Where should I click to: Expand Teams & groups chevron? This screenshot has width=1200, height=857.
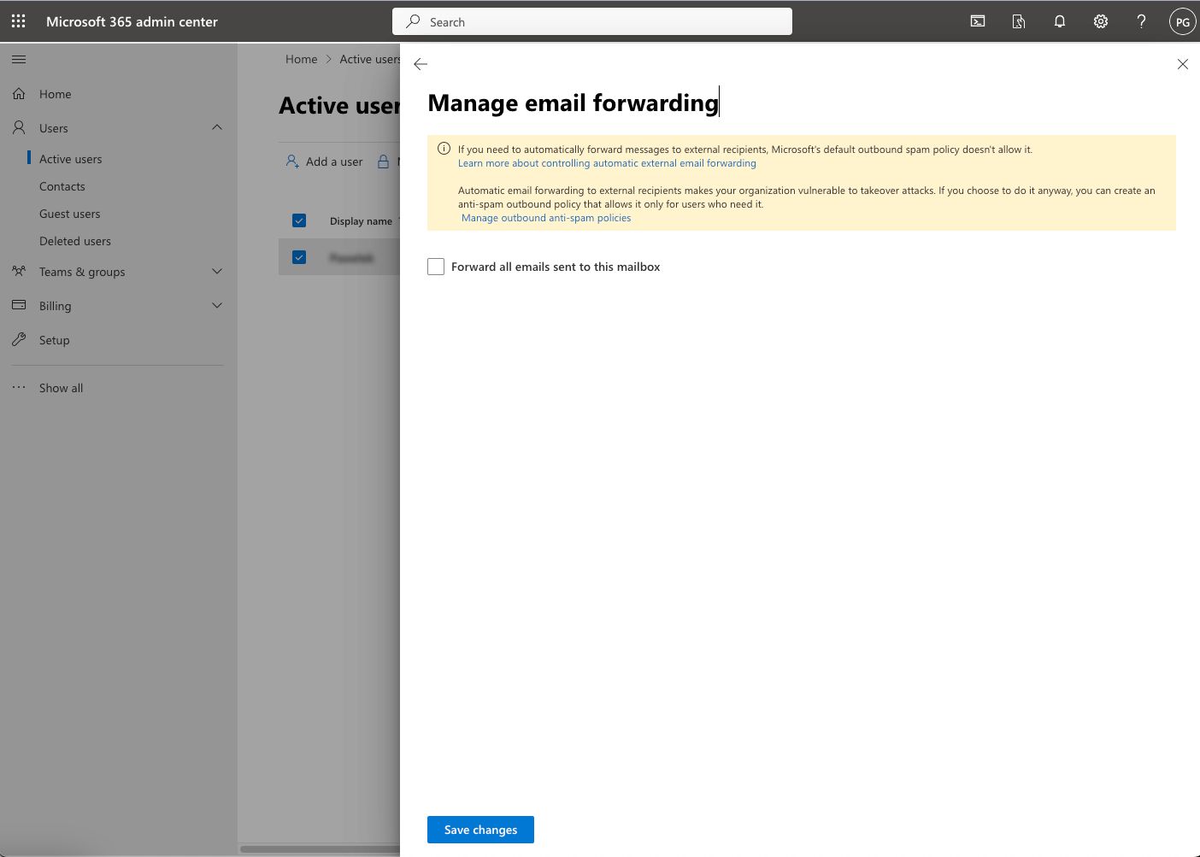(217, 271)
